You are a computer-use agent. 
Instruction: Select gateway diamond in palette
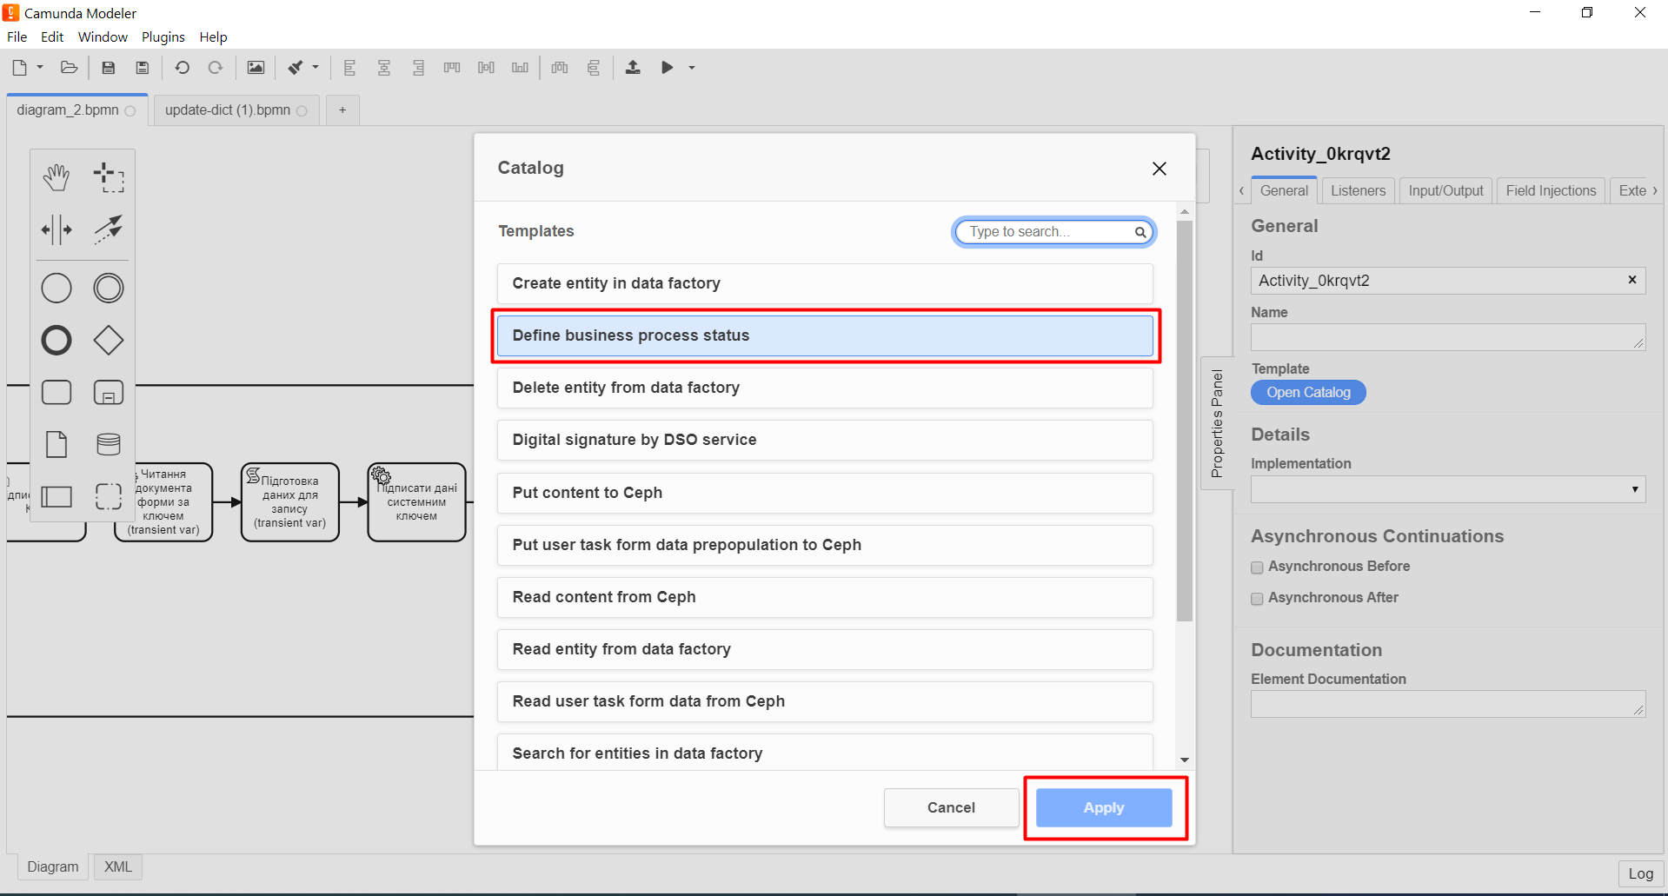pos(109,341)
